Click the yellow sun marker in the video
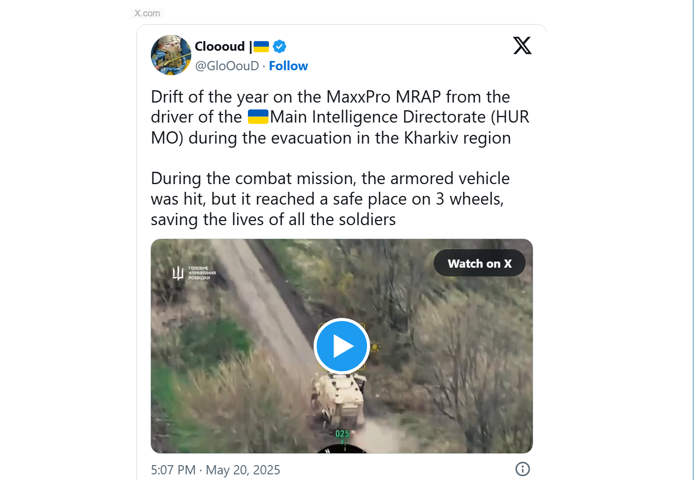The width and height of the screenshot is (695, 480). [375, 347]
